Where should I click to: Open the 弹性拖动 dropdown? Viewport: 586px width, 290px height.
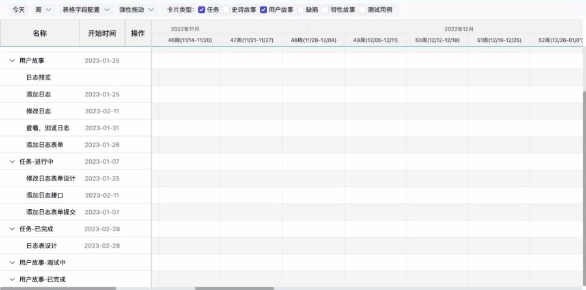click(137, 10)
